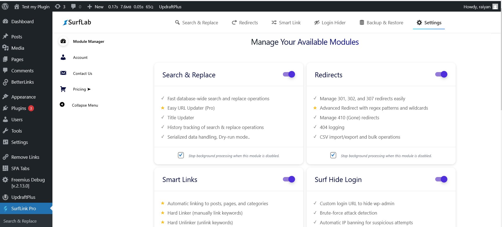Click the Account person icon

point(63,57)
